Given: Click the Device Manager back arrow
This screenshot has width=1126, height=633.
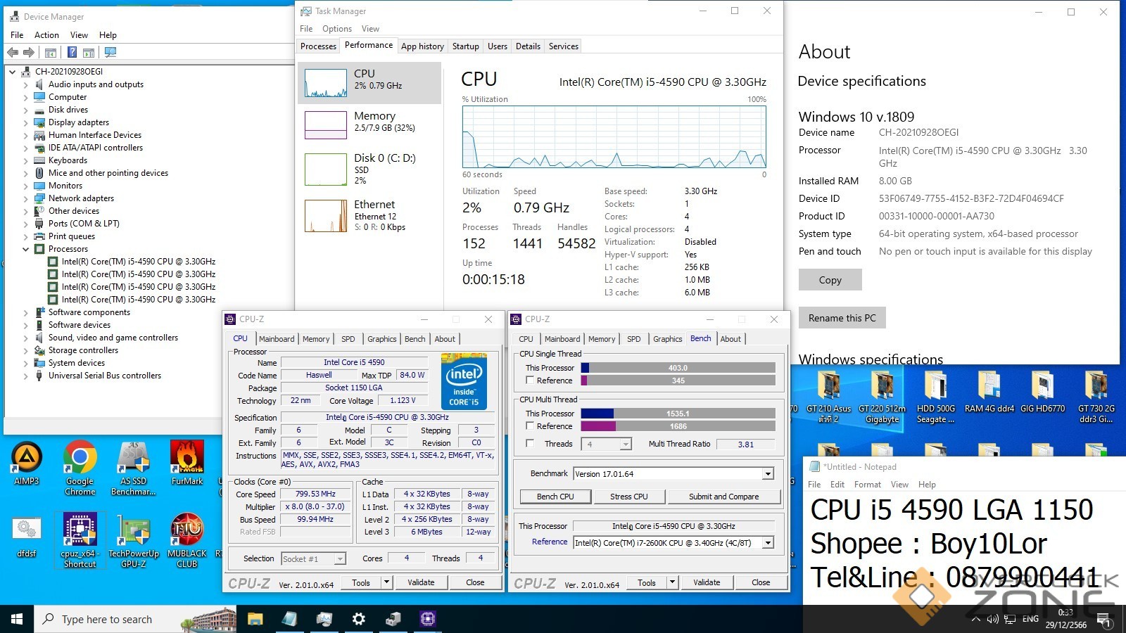Looking at the screenshot, I should point(13,53).
